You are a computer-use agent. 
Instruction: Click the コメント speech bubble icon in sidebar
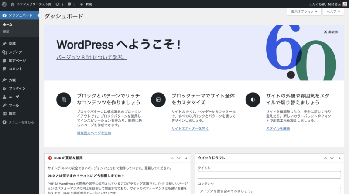pyautogui.click(x=4, y=69)
